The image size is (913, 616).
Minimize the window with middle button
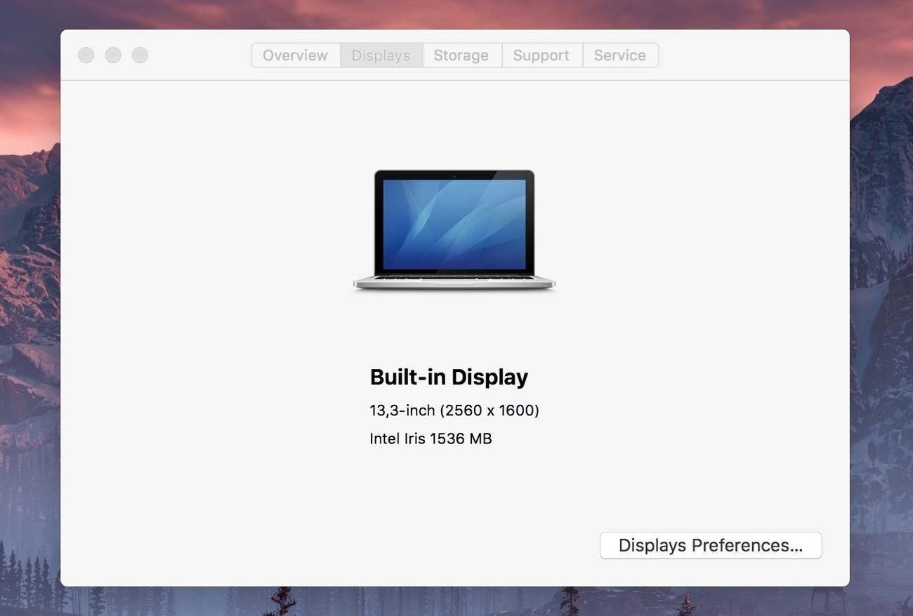tap(113, 55)
